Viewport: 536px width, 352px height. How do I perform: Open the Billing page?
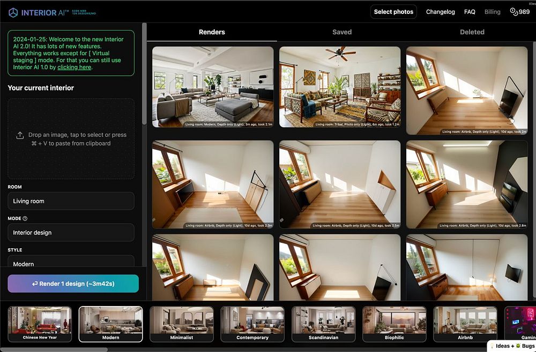(x=492, y=12)
